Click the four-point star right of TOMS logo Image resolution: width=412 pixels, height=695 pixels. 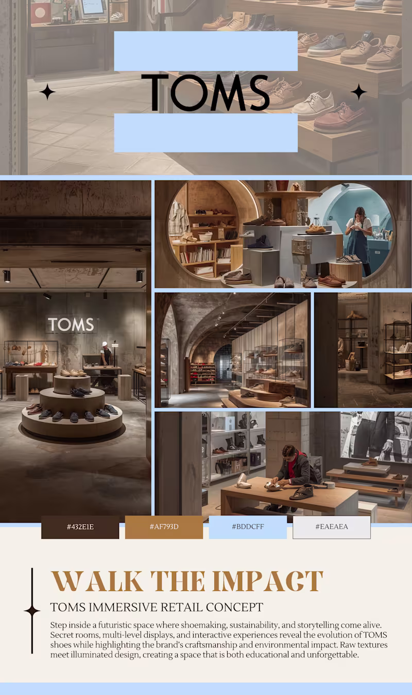click(x=358, y=92)
